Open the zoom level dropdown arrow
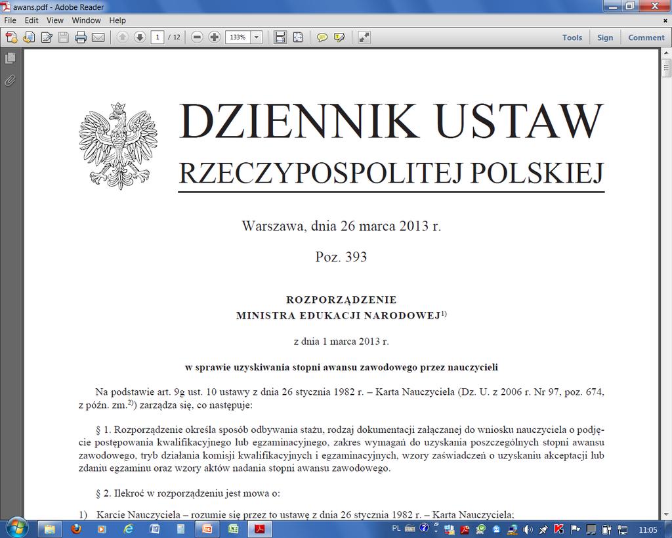 (x=257, y=37)
